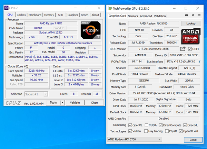Click the Digital Signature value Beta
The width and height of the screenshot is (207, 149).
pos(188,99)
